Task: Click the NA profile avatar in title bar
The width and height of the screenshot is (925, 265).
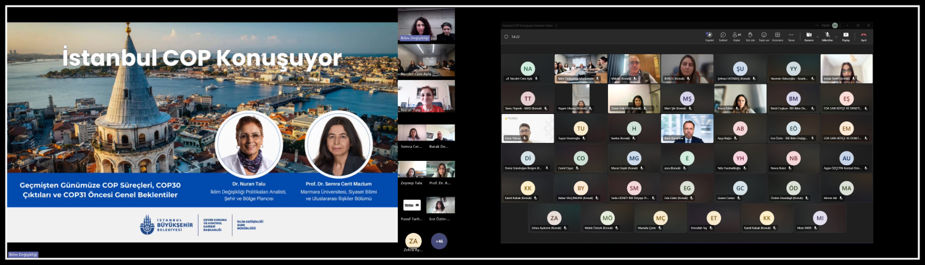Action: pos(835,25)
